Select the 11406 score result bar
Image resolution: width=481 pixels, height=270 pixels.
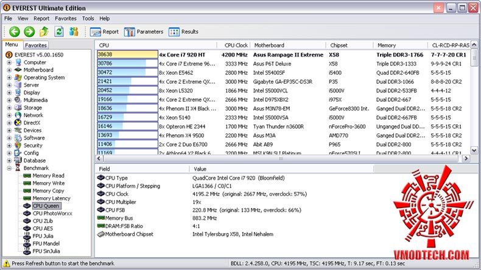point(128,144)
